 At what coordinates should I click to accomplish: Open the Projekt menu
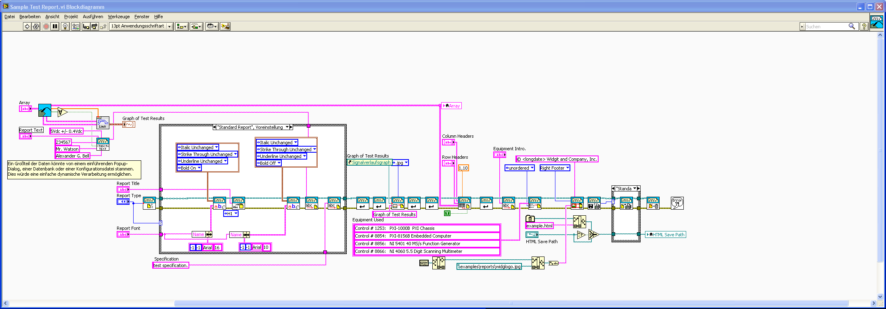71,17
